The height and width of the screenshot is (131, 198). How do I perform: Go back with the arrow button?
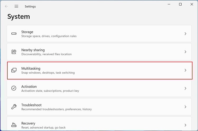[6, 6]
